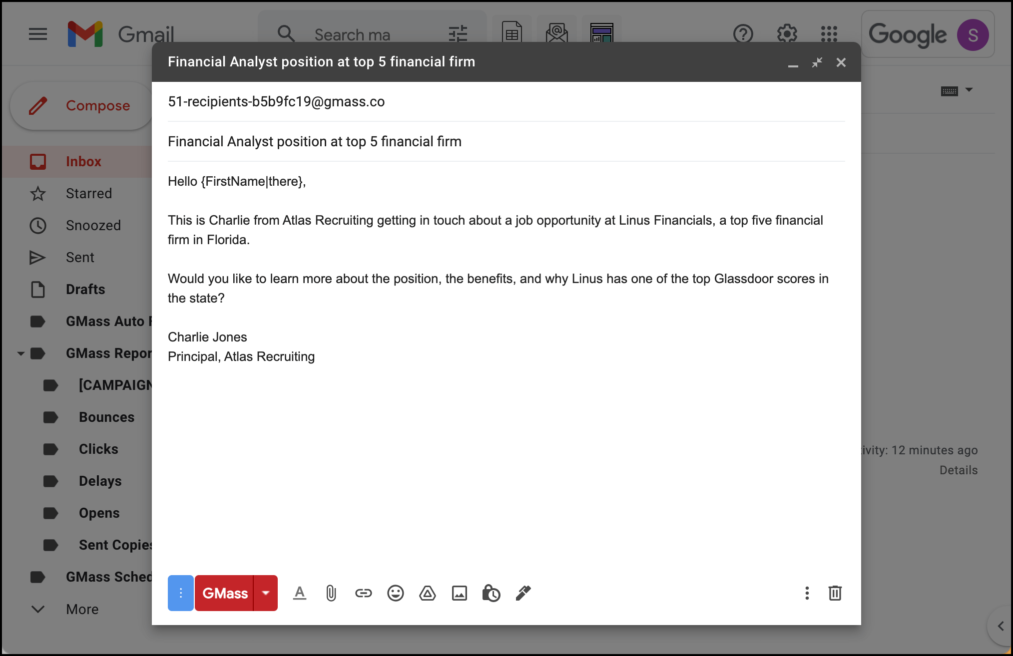Open the Starred folder
The height and width of the screenshot is (656, 1013).
point(77,194)
